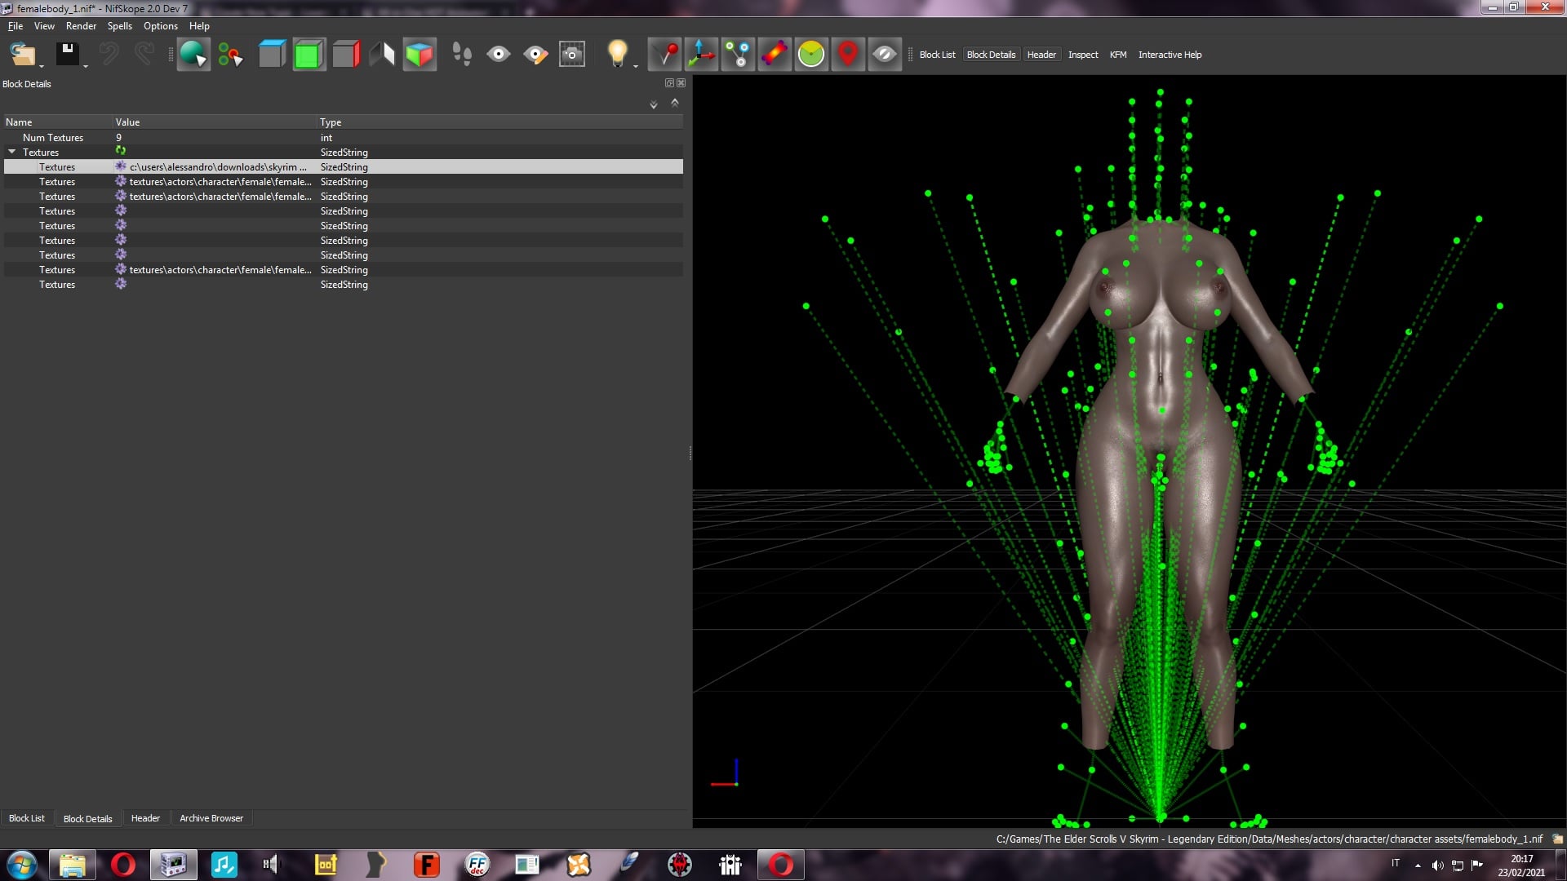Click Block Details in the top toolbar
The height and width of the screenshot is (881, 1567).
[x=991, y=55]
